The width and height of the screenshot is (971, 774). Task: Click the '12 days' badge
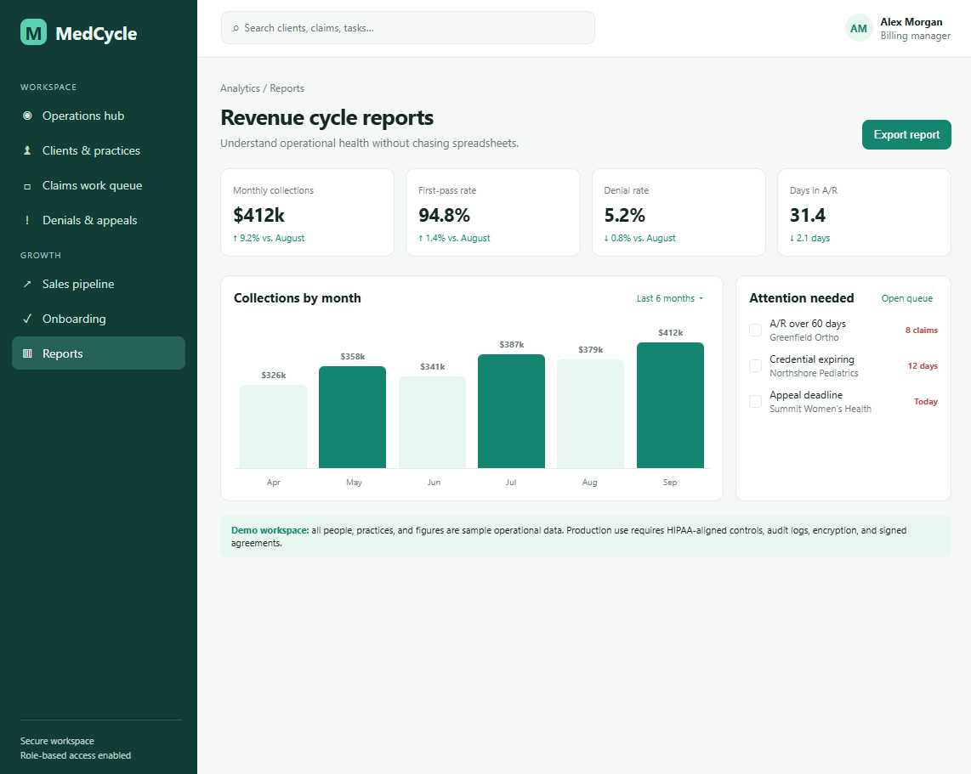click(x=923, y=366)
